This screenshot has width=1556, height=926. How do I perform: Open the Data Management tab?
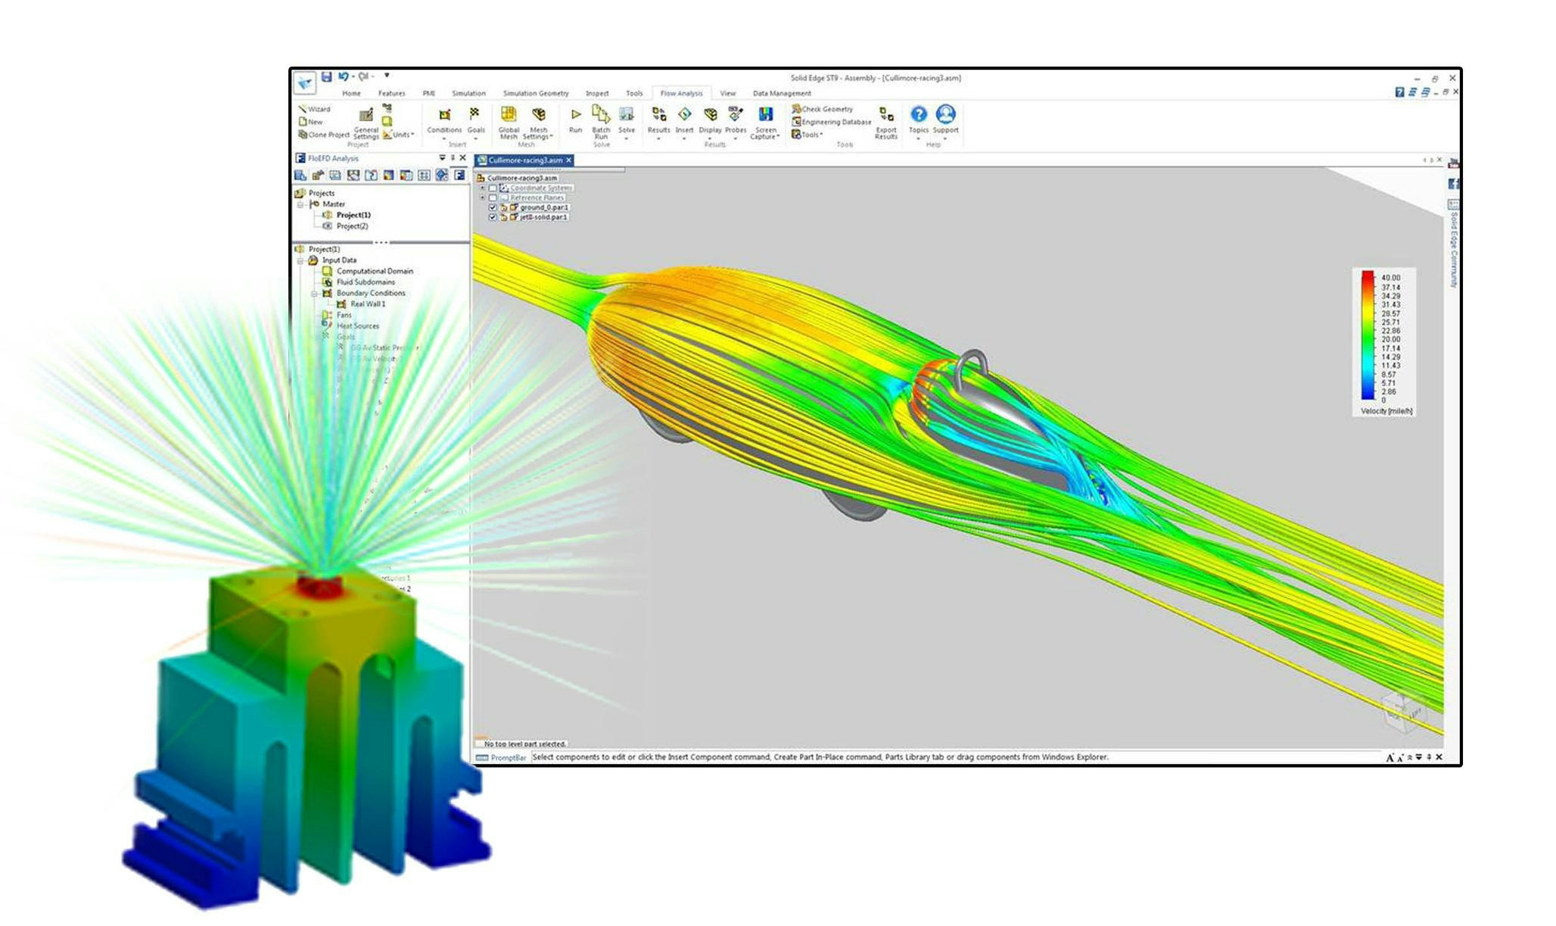tap(782, 94)
